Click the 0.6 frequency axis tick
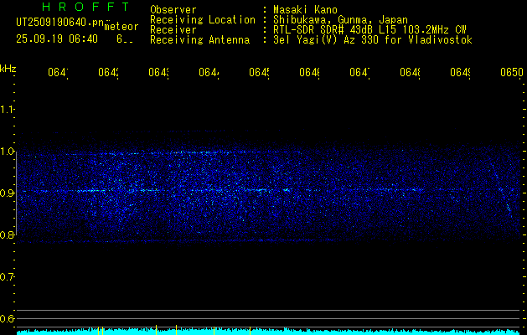527x335 pixels. [x=8, y=319]
